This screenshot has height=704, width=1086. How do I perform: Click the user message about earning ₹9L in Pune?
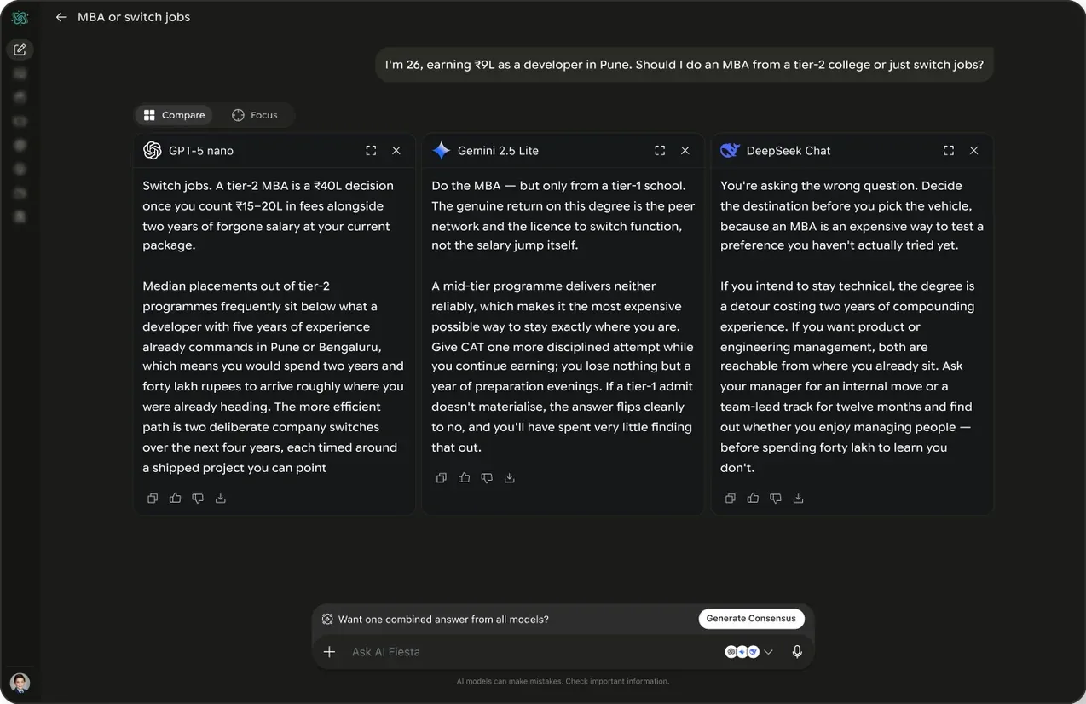coord(685,65)
